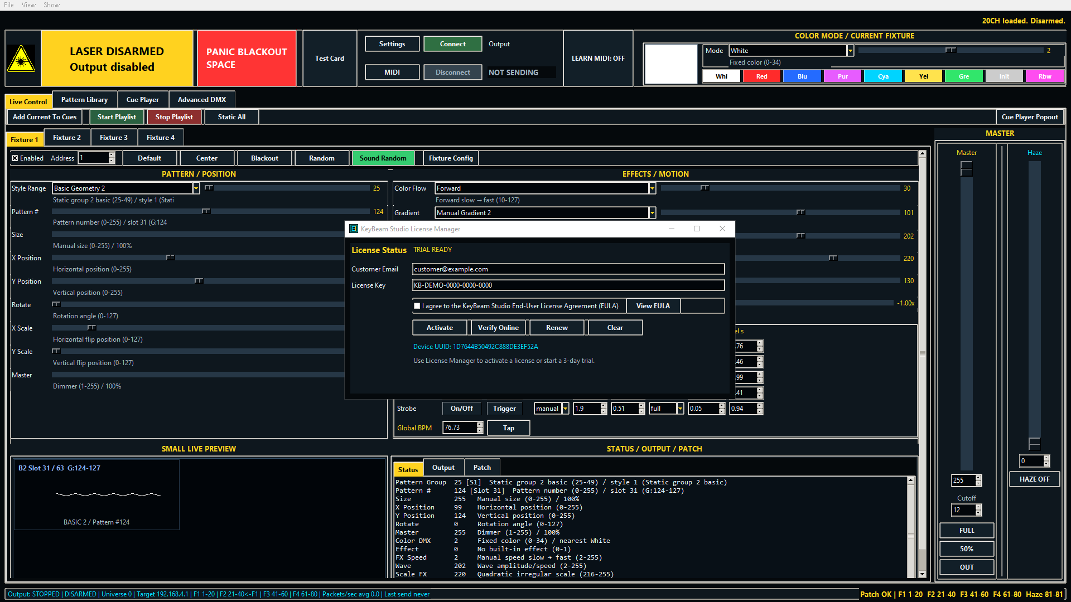1071x602 pixels.
Task: Click the License Key field
Action: (x=568, y=285)
